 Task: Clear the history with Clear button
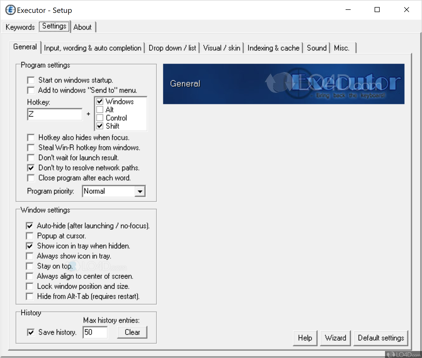click(132, 332)
